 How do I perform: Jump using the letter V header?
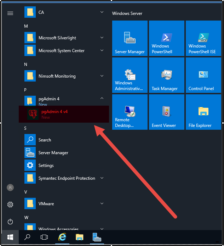[26, 192]
